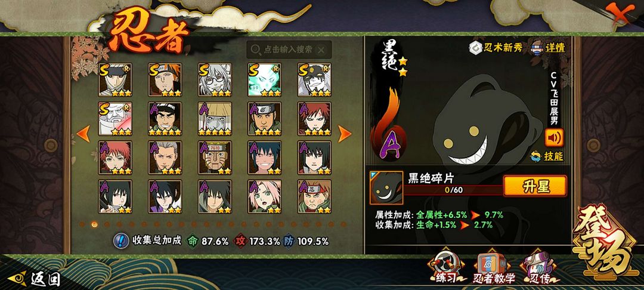644x290 pixels.
Task: Open the 详情 details link
Action: tap(549, 47)
